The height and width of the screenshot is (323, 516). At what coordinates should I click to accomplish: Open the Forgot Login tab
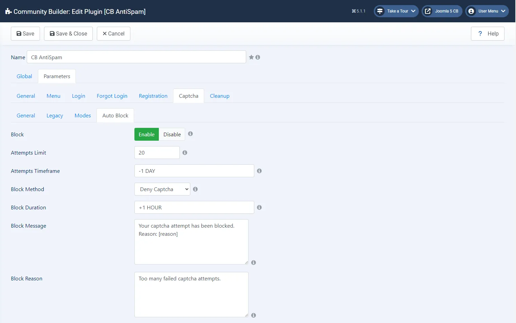coord(112,96)
